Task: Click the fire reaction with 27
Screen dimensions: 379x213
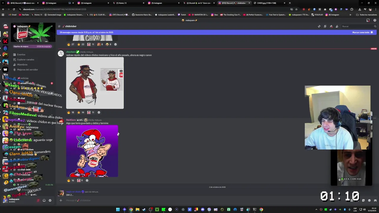Action: tap(71, 44)
